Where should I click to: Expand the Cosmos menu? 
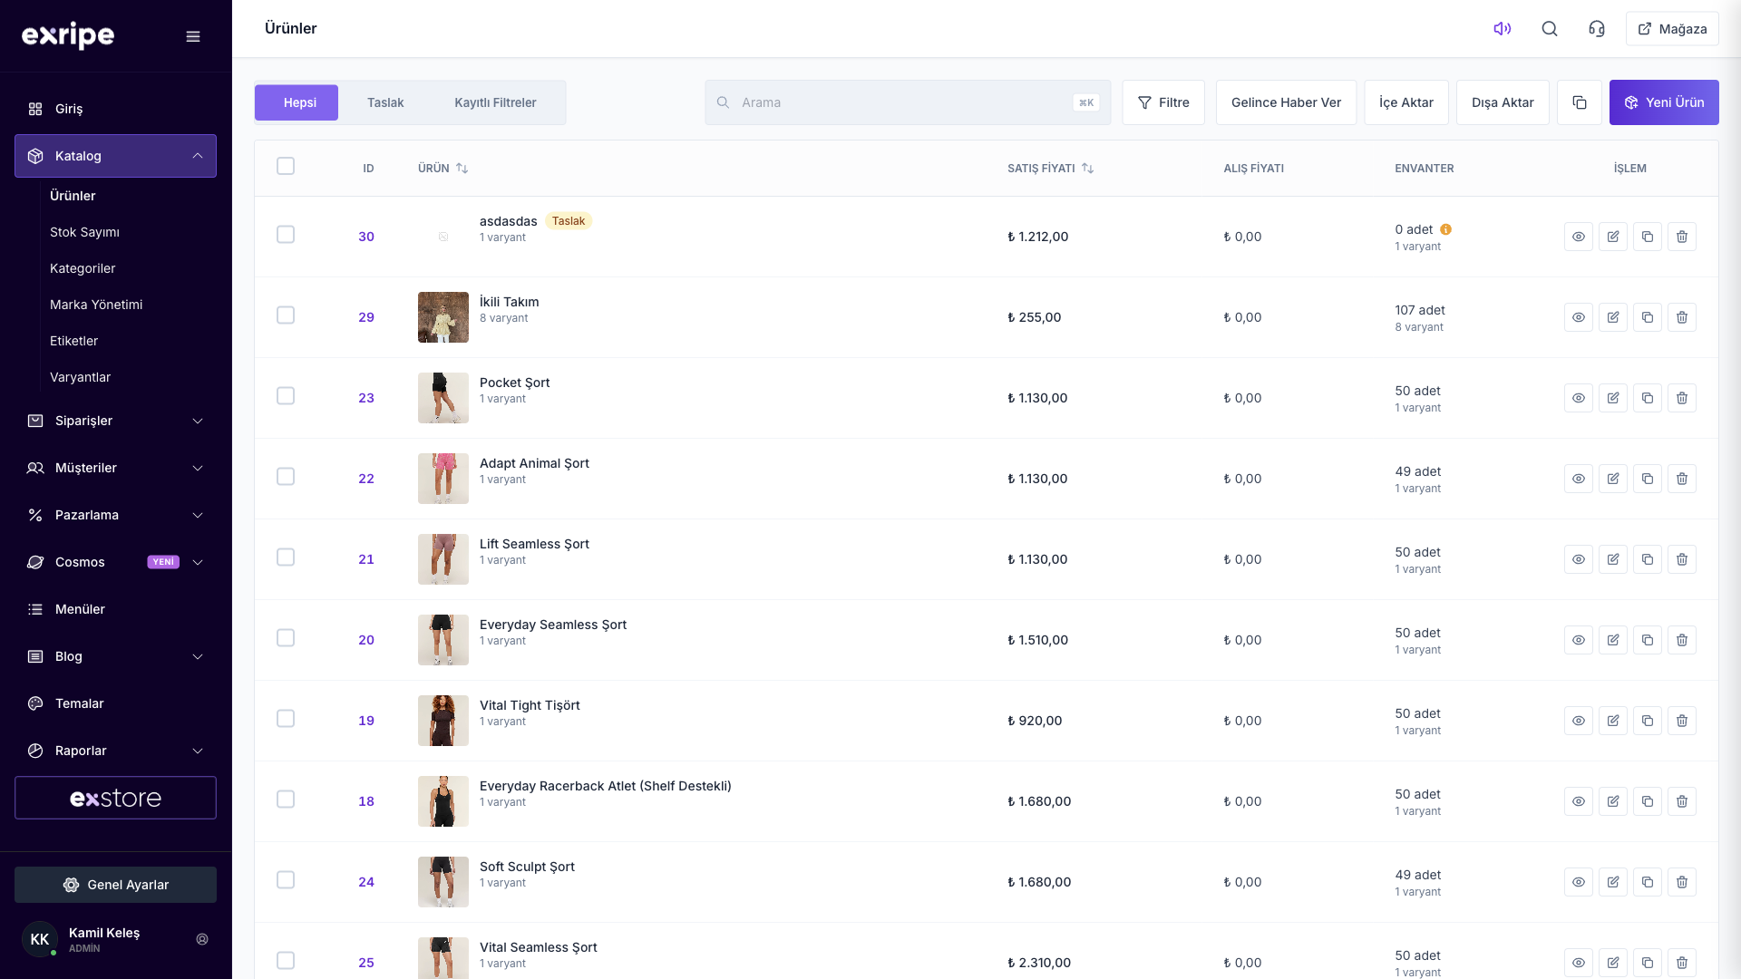tap(115, 562)
